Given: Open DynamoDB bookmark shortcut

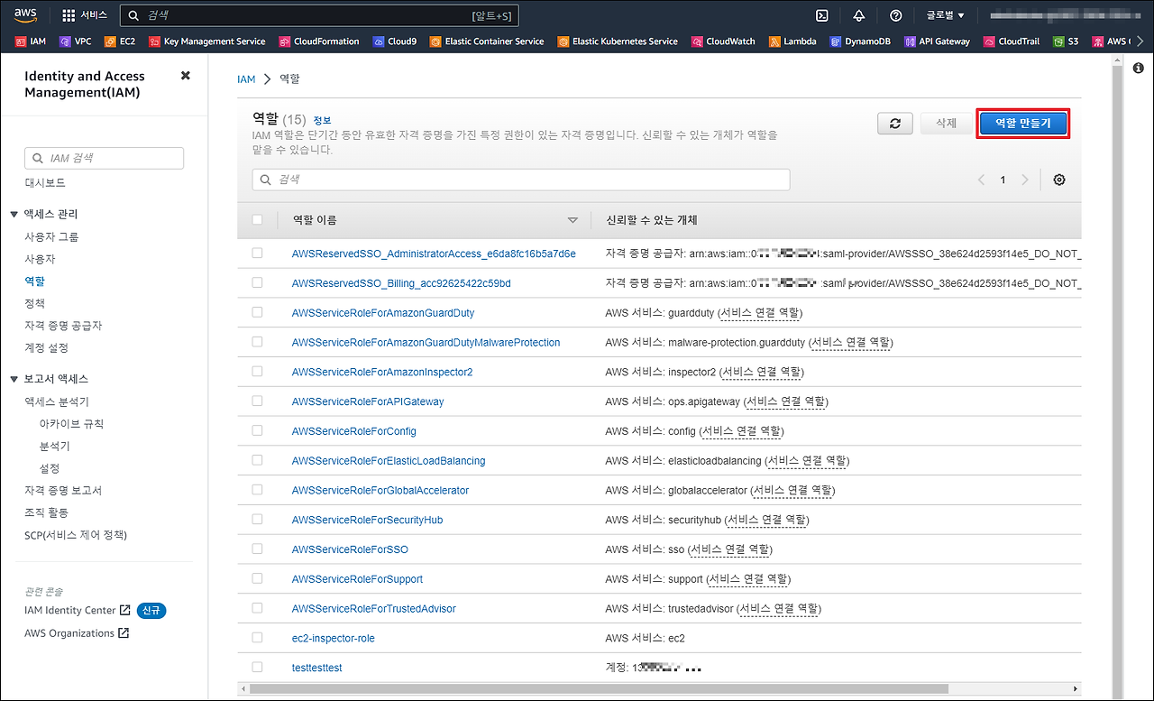Looking at the screenshot, I should tap(859, 42).
